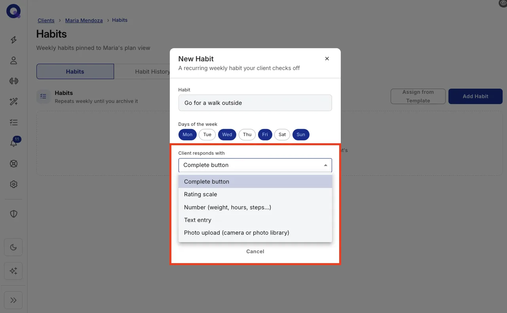Toggle dark mode moon button
The image size is (507, 313).
pyautogui.click(x=13, y=247)
